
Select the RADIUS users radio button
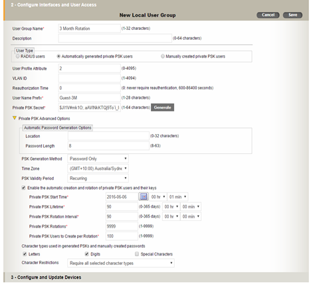(x=18, y=56)
